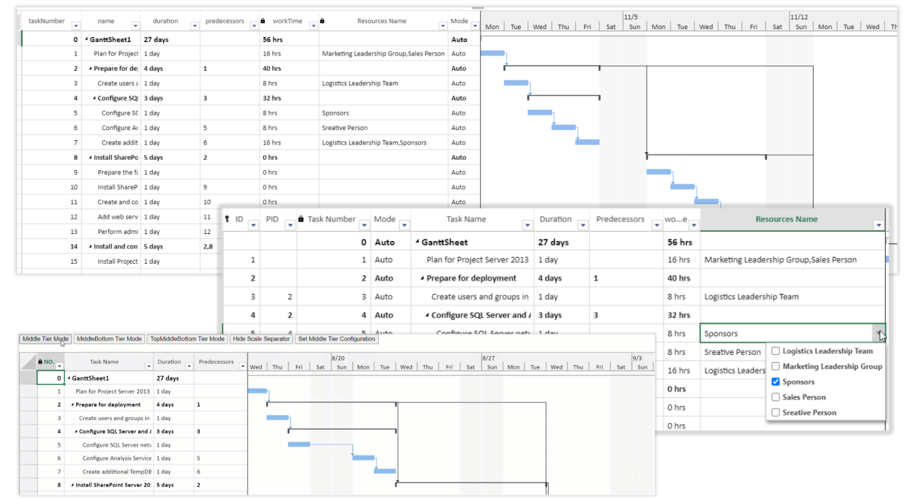Click lock icon beside NO. header
The width and height of the screenshot is (914, 500).
[x=40, y=362]
